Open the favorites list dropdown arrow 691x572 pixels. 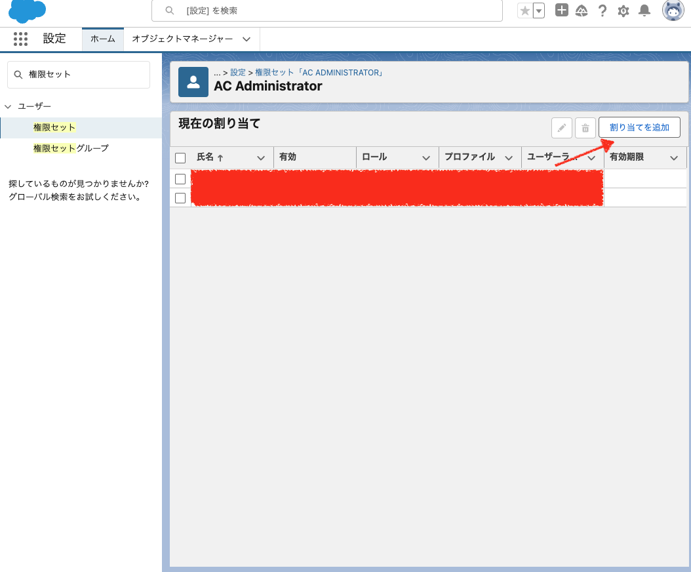click(539, 10)
